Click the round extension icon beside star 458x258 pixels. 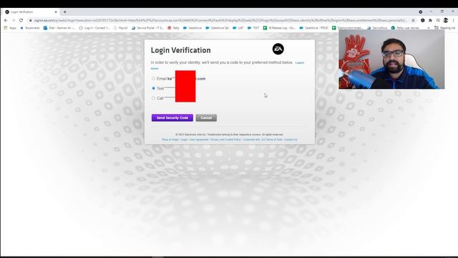click(x=423, y=20)
